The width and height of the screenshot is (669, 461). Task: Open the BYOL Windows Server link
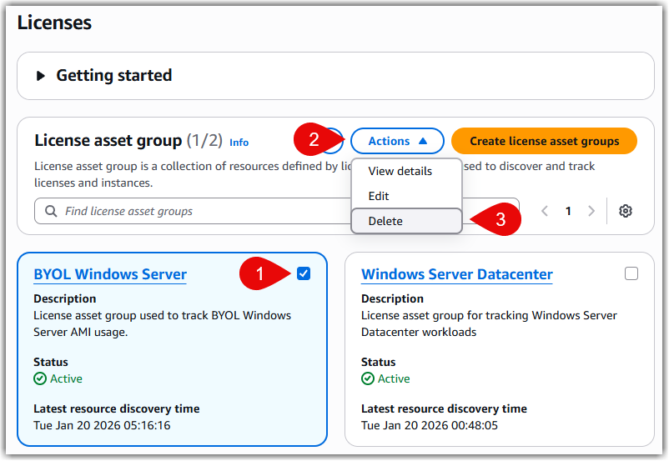point(110,274)
